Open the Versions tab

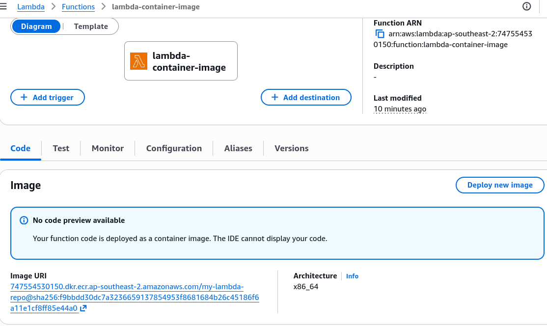pos(291,148)
